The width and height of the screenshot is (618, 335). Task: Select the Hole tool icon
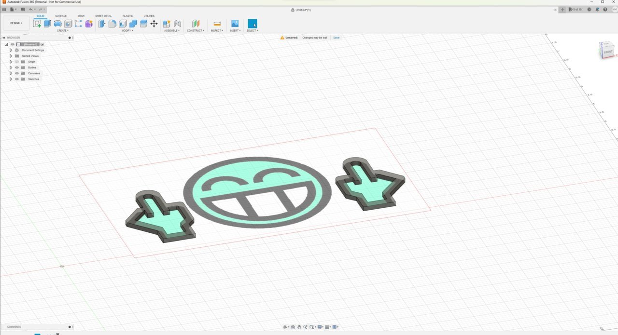pos(68,24)
